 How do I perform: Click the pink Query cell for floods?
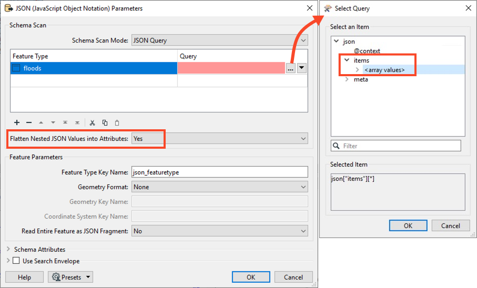231,68
